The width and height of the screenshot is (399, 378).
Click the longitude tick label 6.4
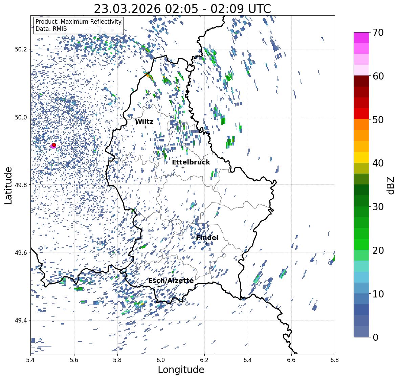pos(248,360)
